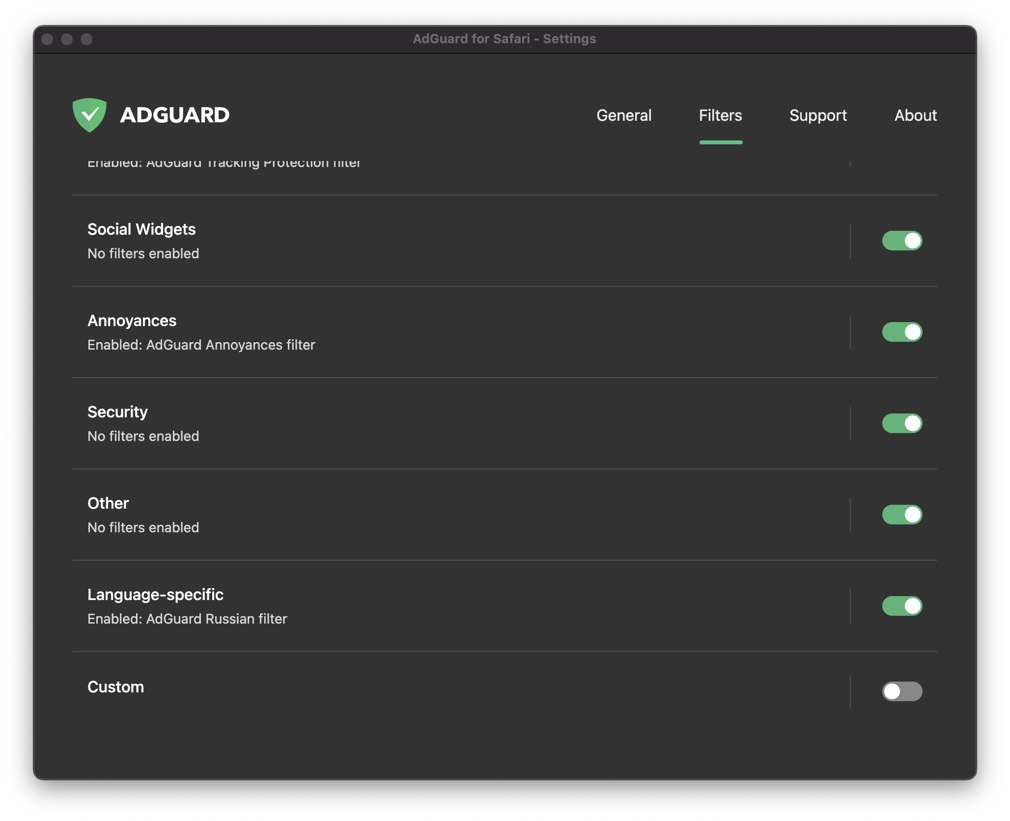Click 'No filters enabled' under Other

click(143, 527)
